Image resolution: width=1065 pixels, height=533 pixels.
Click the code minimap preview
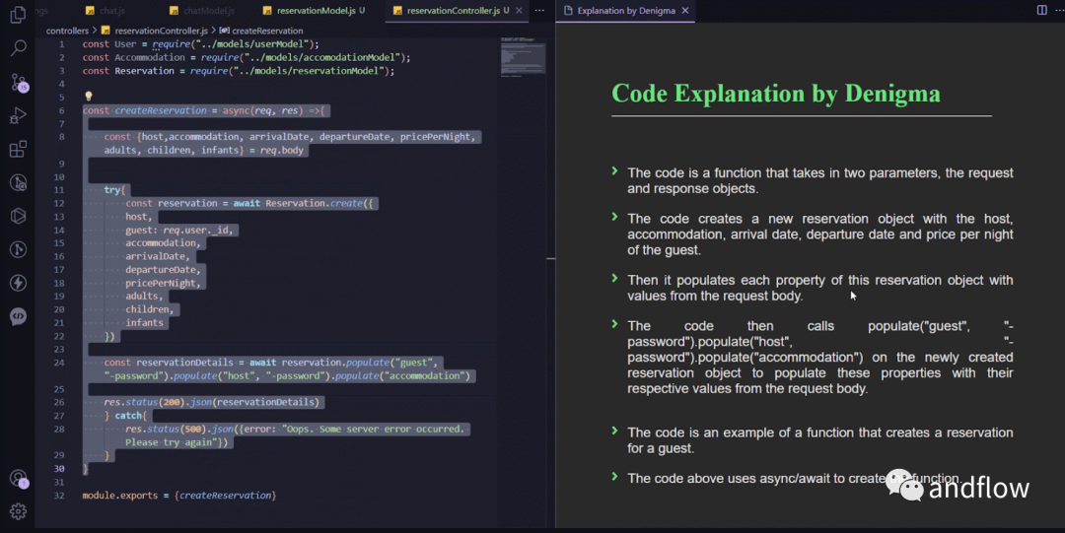[523, 57]
